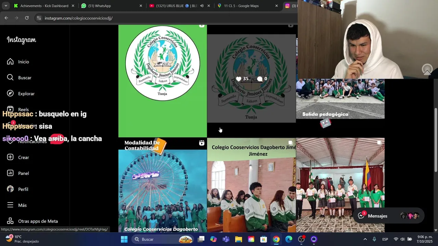Viewport: 438px width, 246px height.
Task: Open the Buscar search icon in sidebar
Action: tap(10, 78)
